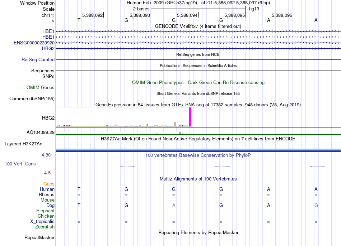341x246 pixels.
Task: Click the Human Feb. 2009 (GRCh37/hg19) assembly title
Action: [162, 3]
